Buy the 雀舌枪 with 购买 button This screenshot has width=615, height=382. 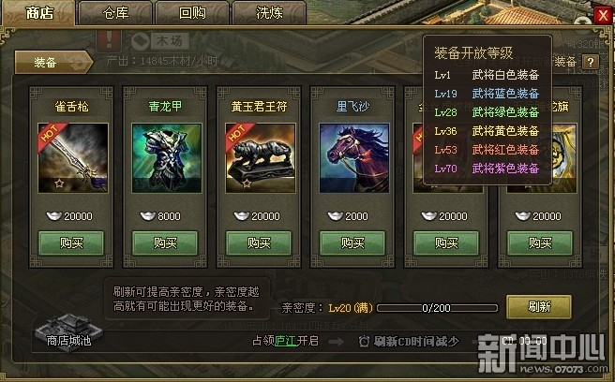coord(71,243)
